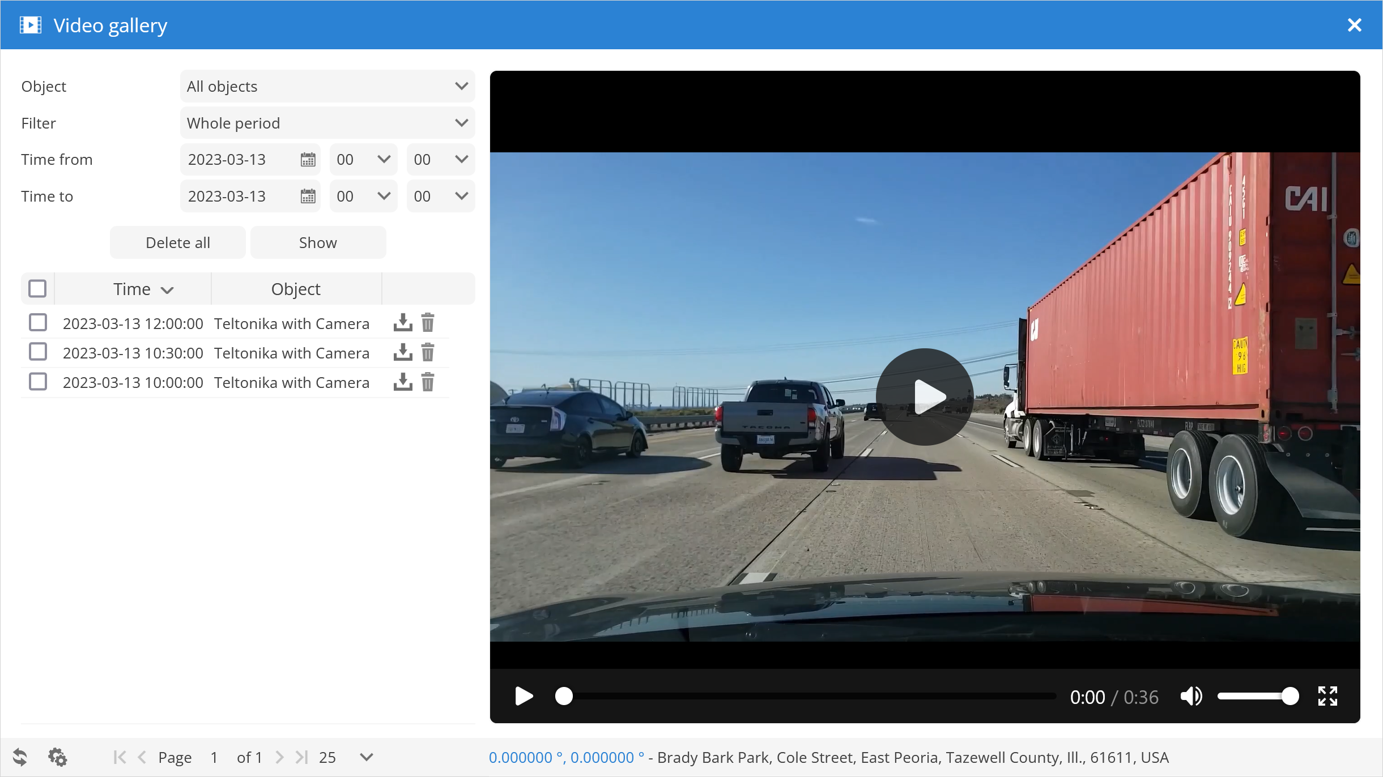The height and width of the screenshot is (777, 1383).
Task: Download the 12:00:00 video recording
Action: (x=402, y=323)
